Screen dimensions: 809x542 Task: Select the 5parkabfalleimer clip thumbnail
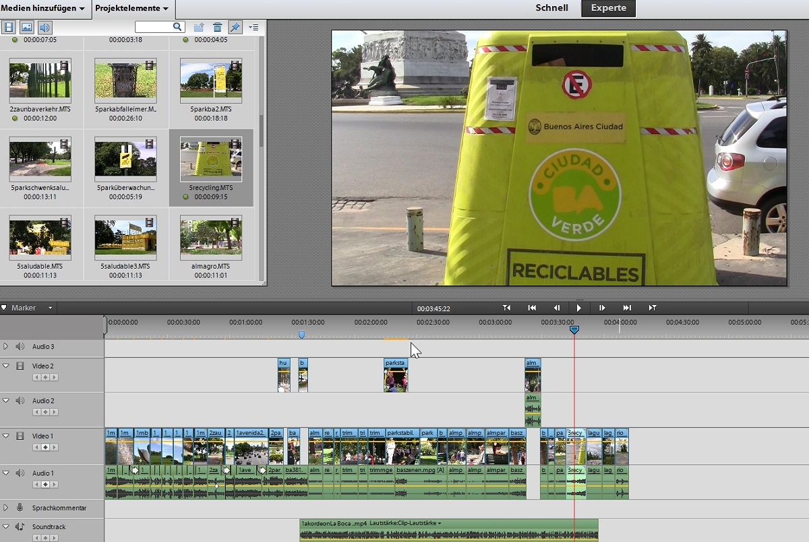click(x=125, y=81)
